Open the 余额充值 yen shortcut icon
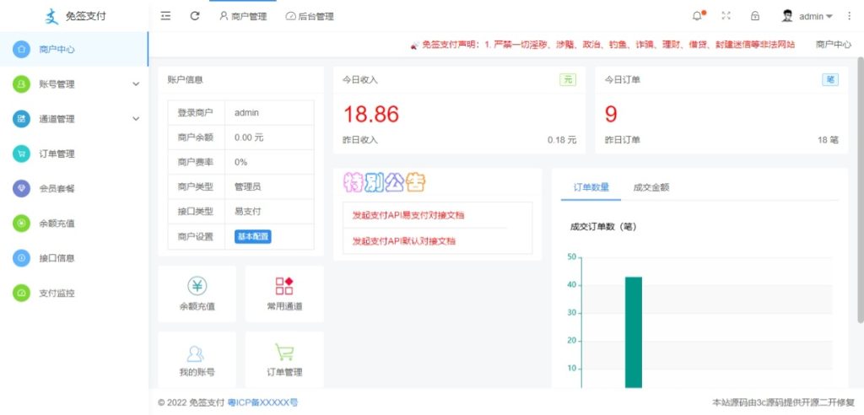864x415 pixels. (x=196, y=286)
